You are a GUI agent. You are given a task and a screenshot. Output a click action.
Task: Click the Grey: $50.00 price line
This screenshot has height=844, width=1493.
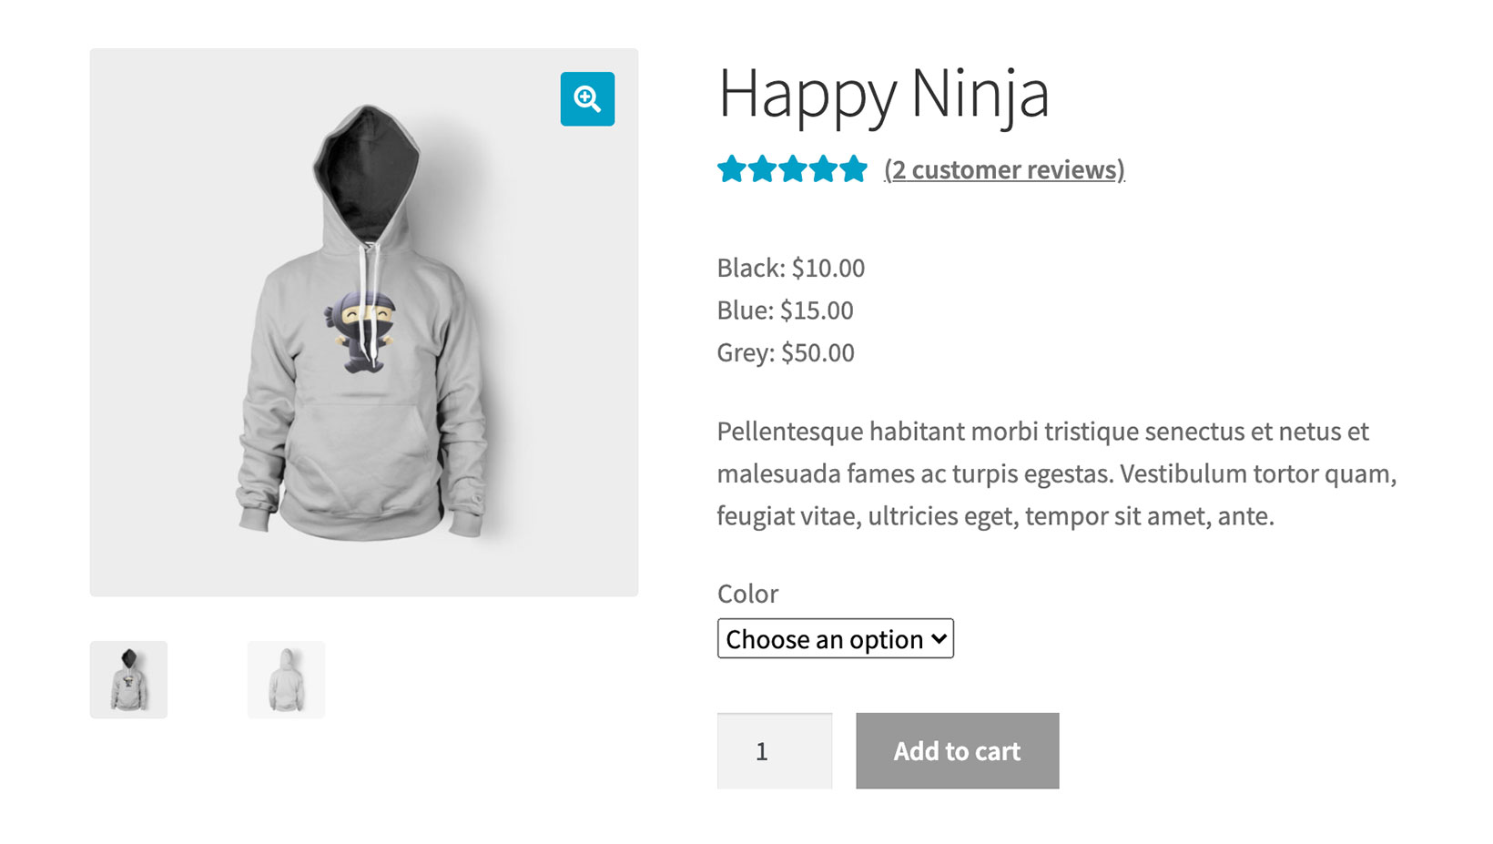click(785, 352)
